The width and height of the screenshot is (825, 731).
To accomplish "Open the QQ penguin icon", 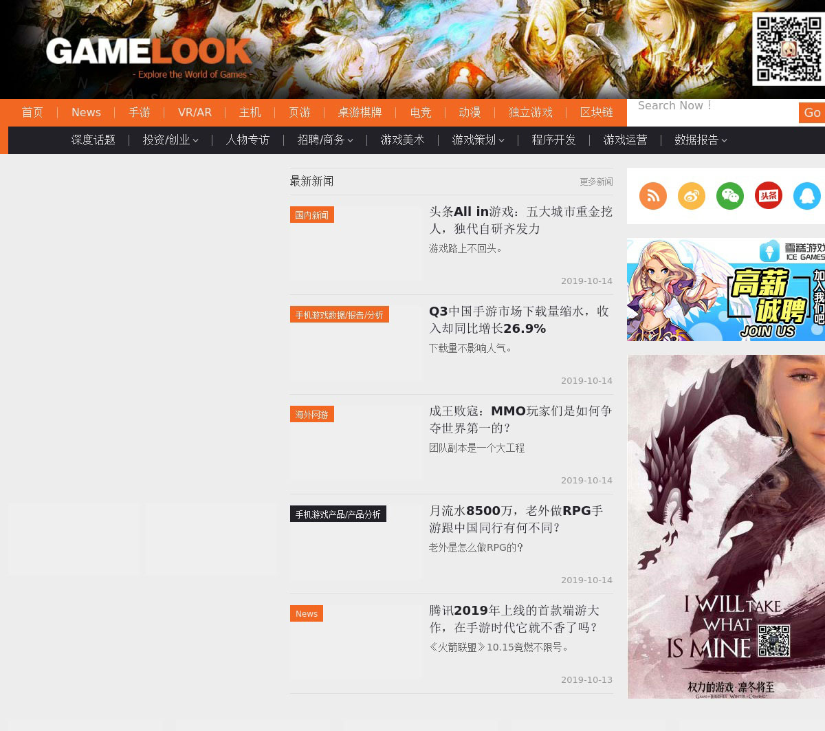I will pos(807,196).
